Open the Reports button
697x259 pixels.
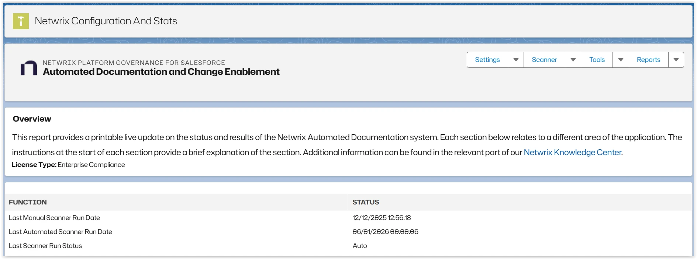click(x=649, y=60)
